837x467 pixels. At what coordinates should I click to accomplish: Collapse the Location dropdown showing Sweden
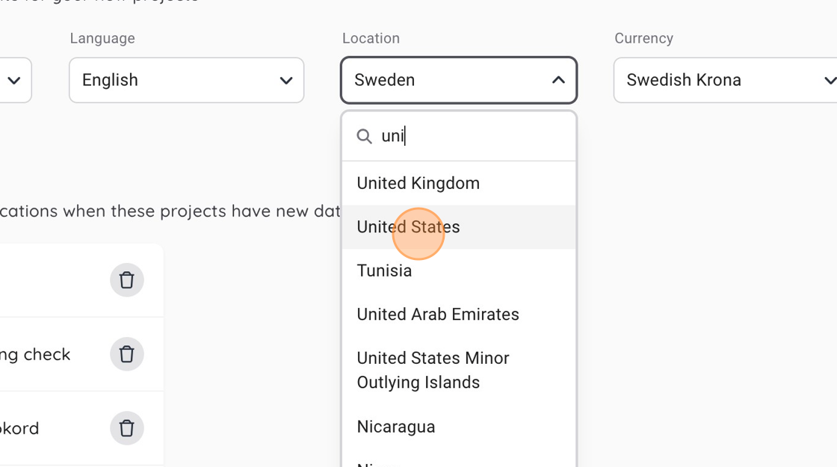(458, 80)
